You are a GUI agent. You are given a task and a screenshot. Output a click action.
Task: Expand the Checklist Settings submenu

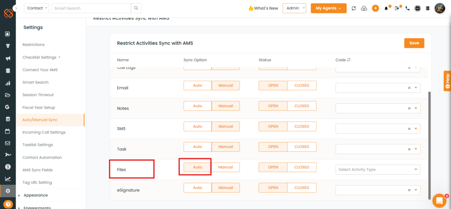(x=41, y=57)
